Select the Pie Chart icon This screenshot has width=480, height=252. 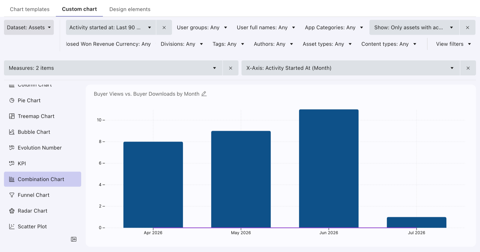[12, 100]
